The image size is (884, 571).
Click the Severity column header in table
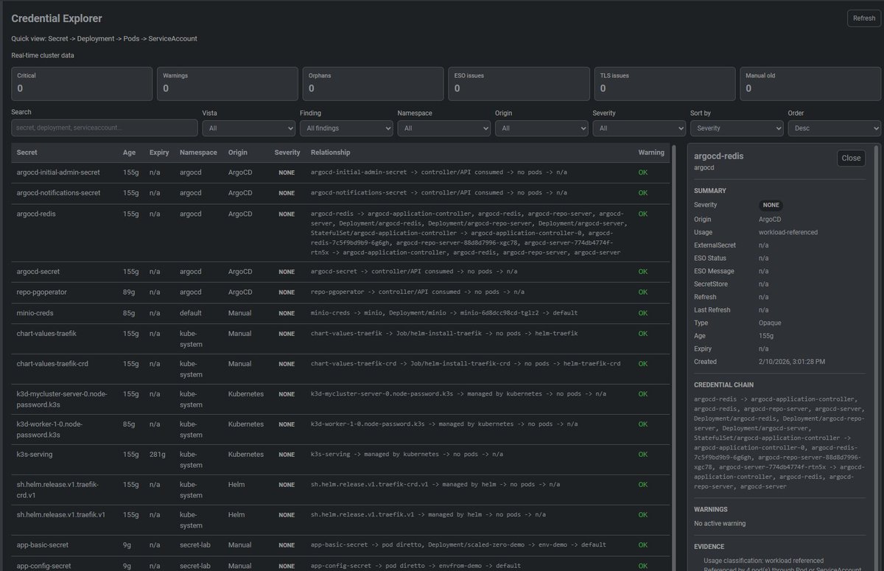tap(287, 153)
